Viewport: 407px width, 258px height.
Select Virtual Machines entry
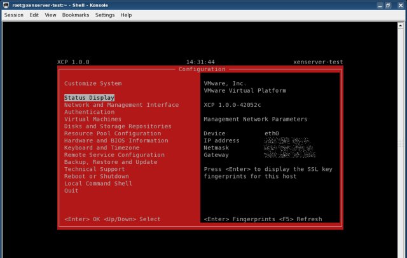tap(93, 119)
